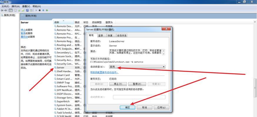This screenshot has height=117, width=257.
Task: Click the gear icon beside RPC Endpoin... service
Action: coord(55,49)
